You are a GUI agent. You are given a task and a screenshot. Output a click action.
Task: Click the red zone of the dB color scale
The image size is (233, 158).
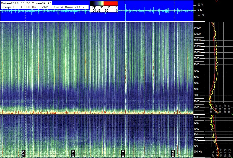point(111,4)
